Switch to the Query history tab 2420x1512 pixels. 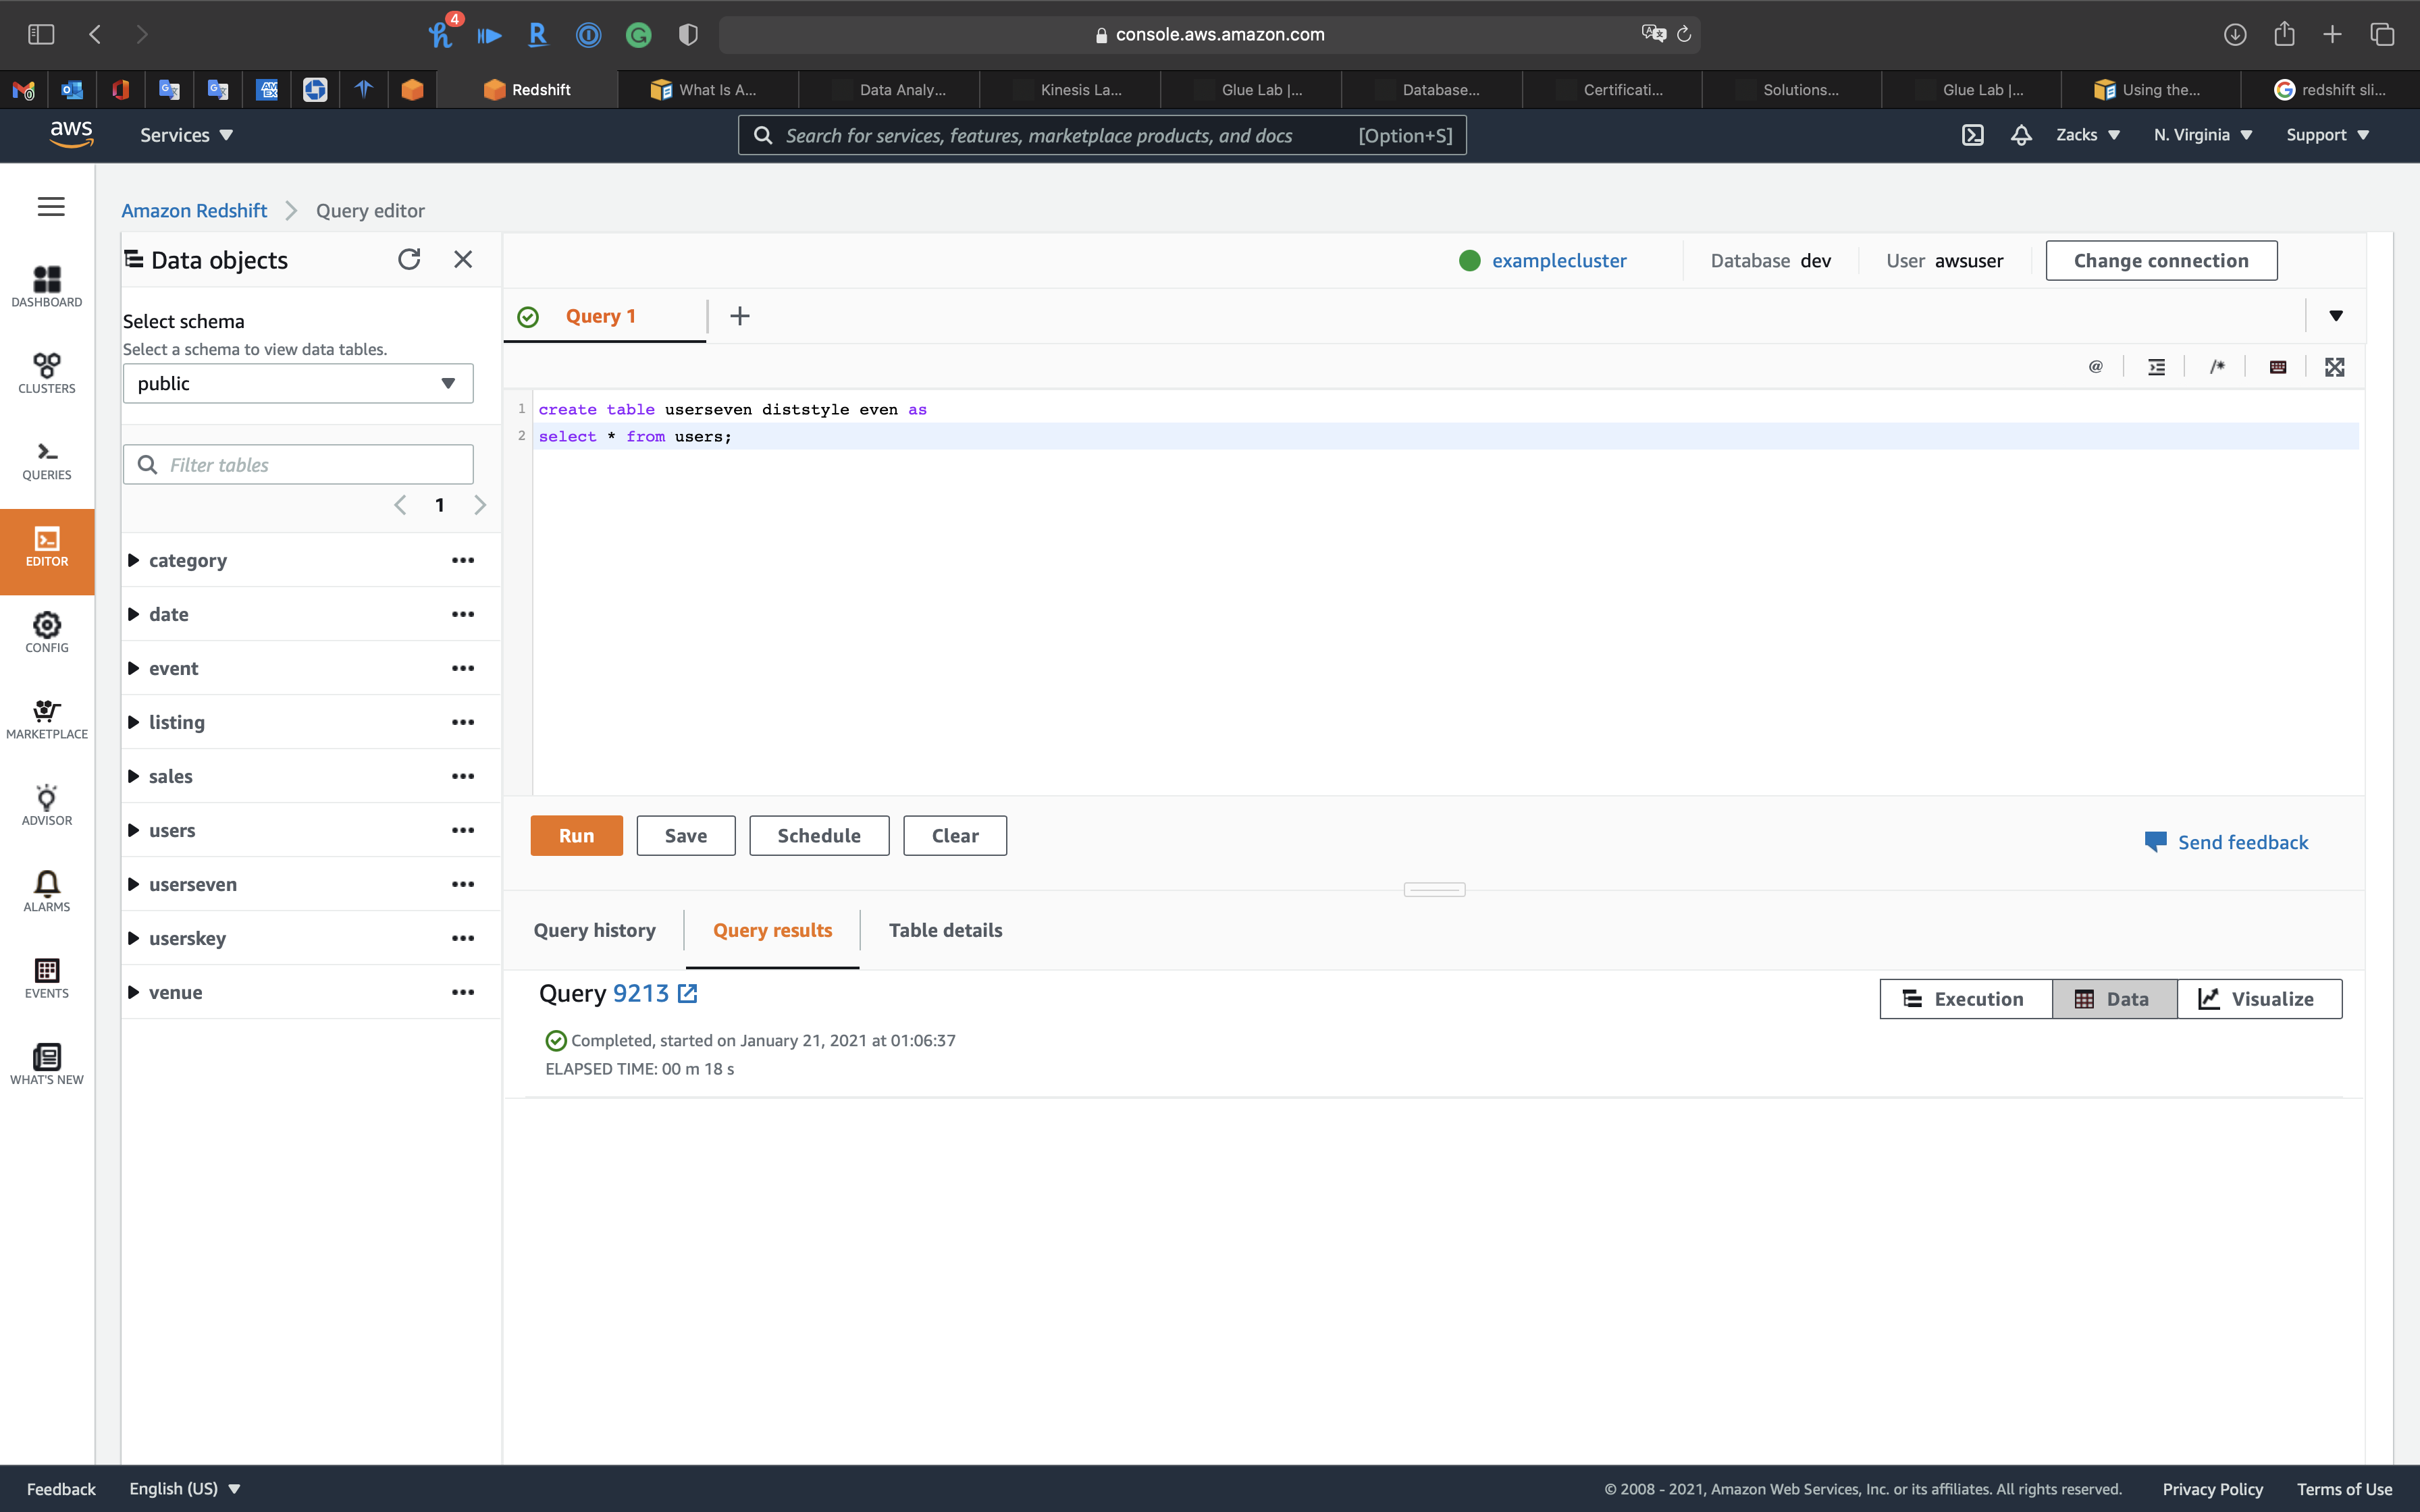coord(594,930)
